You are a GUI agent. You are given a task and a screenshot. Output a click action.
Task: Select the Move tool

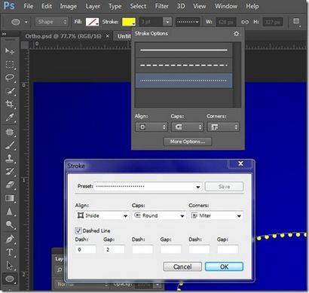click(10, 51)
